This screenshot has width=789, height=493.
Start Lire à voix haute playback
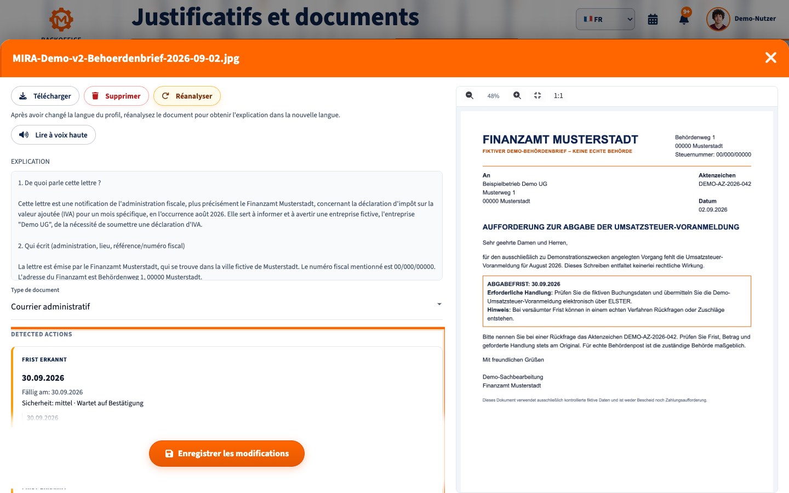point(53,135)
